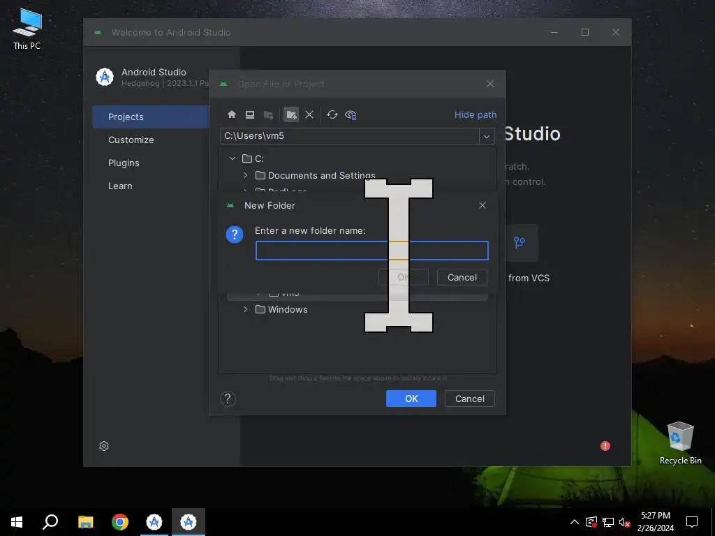The width and height of the screenshot is (715, 536).
Task: Select the Project directory toolbar icon
Action: (x=268, y=114)
